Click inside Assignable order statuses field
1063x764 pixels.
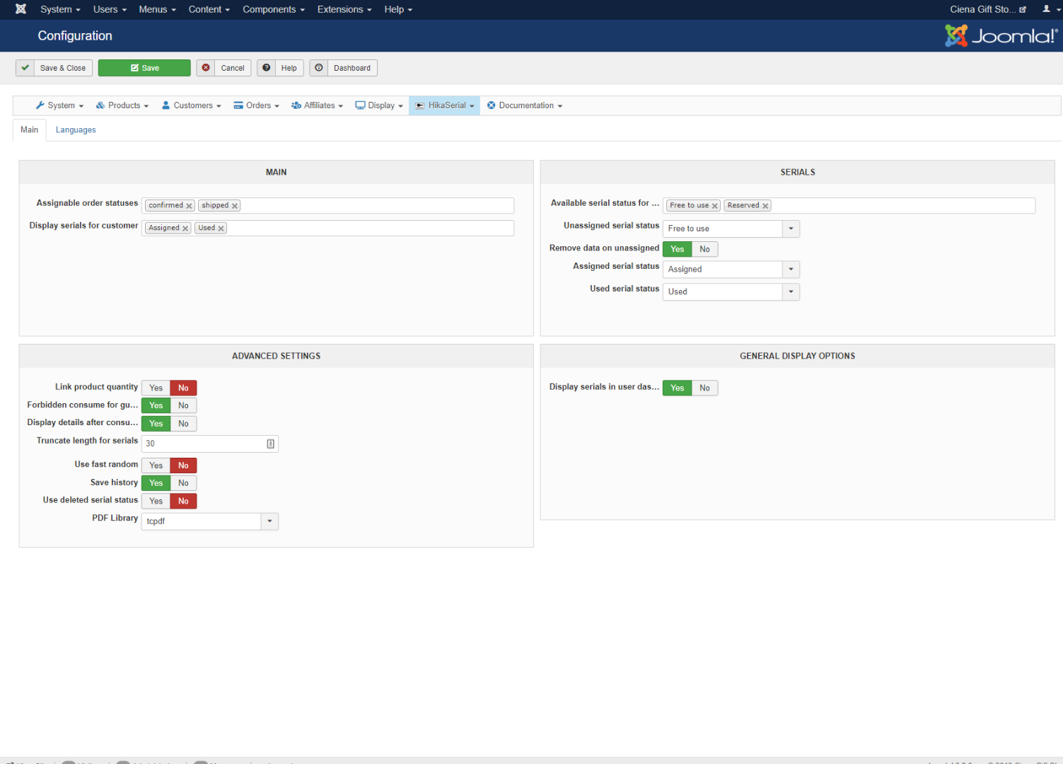(x=327, y=206)
